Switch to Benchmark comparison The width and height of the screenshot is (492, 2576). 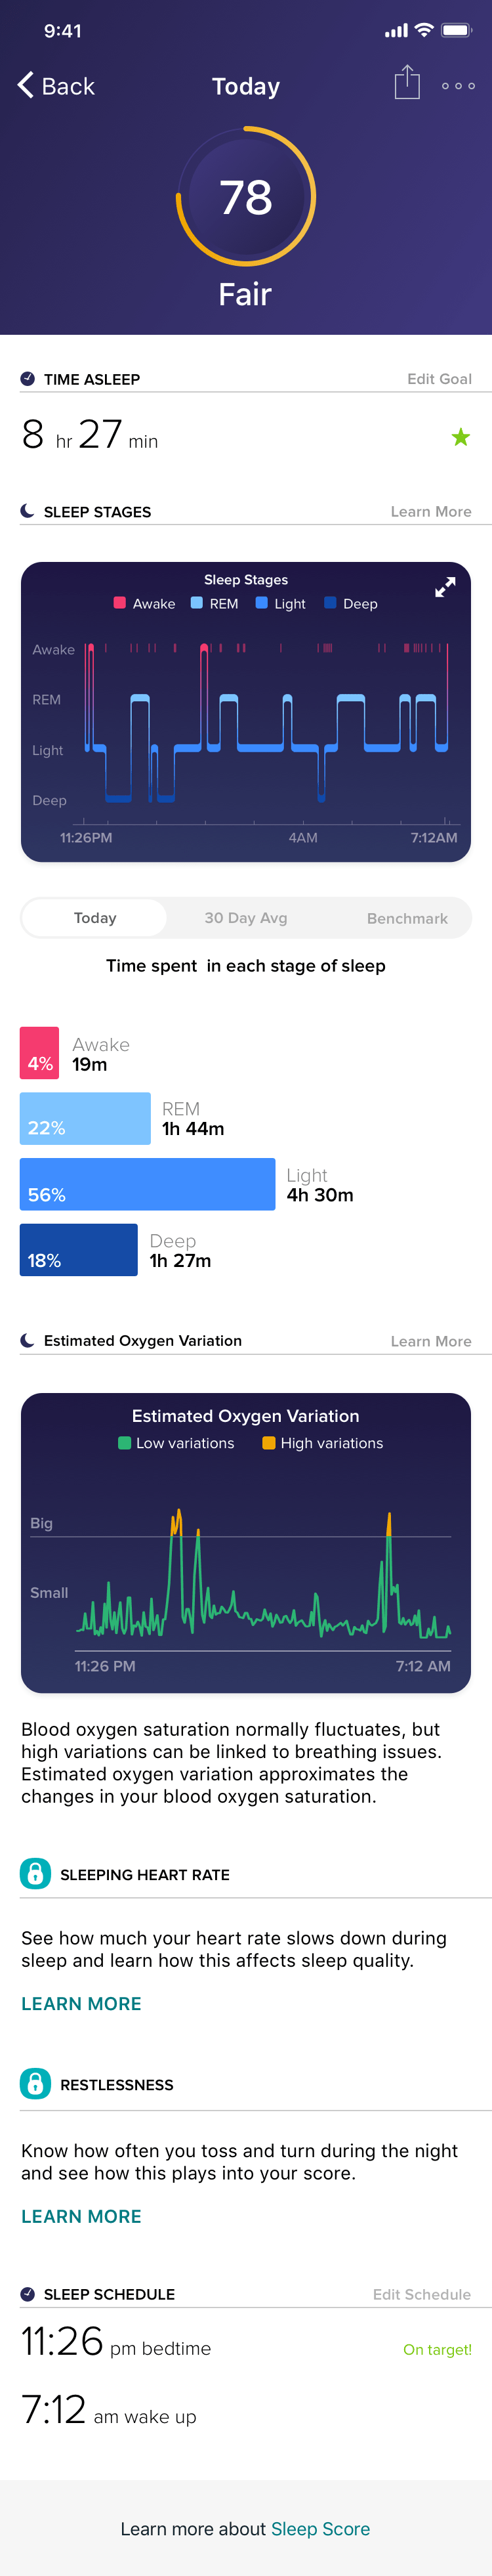point(407,917)
